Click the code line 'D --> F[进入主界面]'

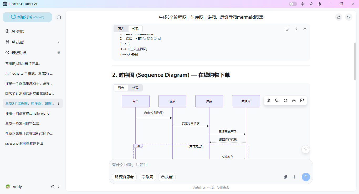pos(133,49)
